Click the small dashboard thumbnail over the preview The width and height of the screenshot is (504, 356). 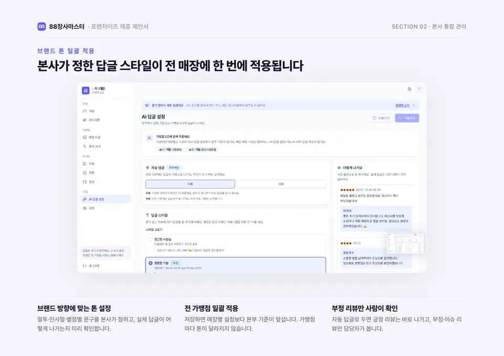pyautogui.click(x=405, y=244)
